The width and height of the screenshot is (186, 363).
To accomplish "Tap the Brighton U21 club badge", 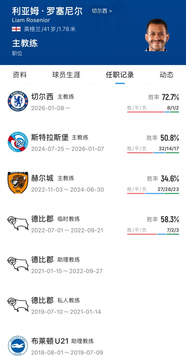I will click(18, 345).
